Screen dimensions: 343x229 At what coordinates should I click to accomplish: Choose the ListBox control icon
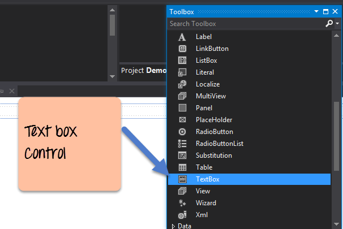(182, 61)
